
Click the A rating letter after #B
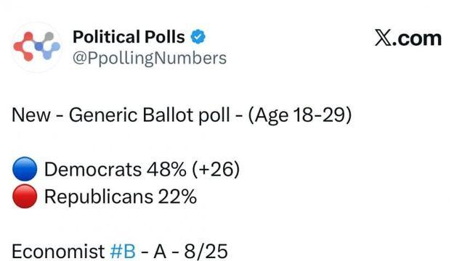(160, 252)
